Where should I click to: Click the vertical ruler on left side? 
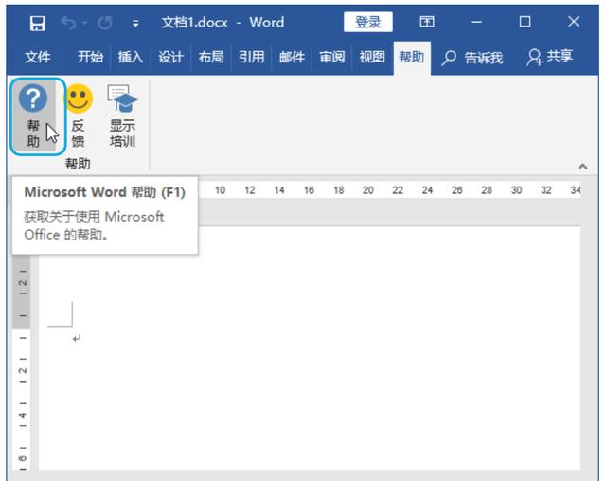tap(23, 364)
